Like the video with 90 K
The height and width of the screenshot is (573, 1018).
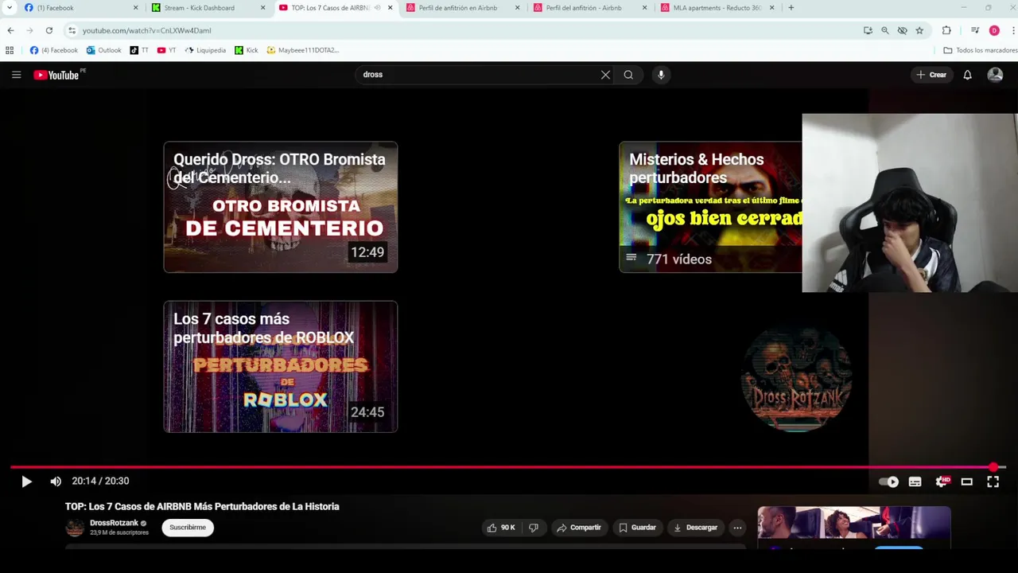pyautogui.click(x=501, y=528)
